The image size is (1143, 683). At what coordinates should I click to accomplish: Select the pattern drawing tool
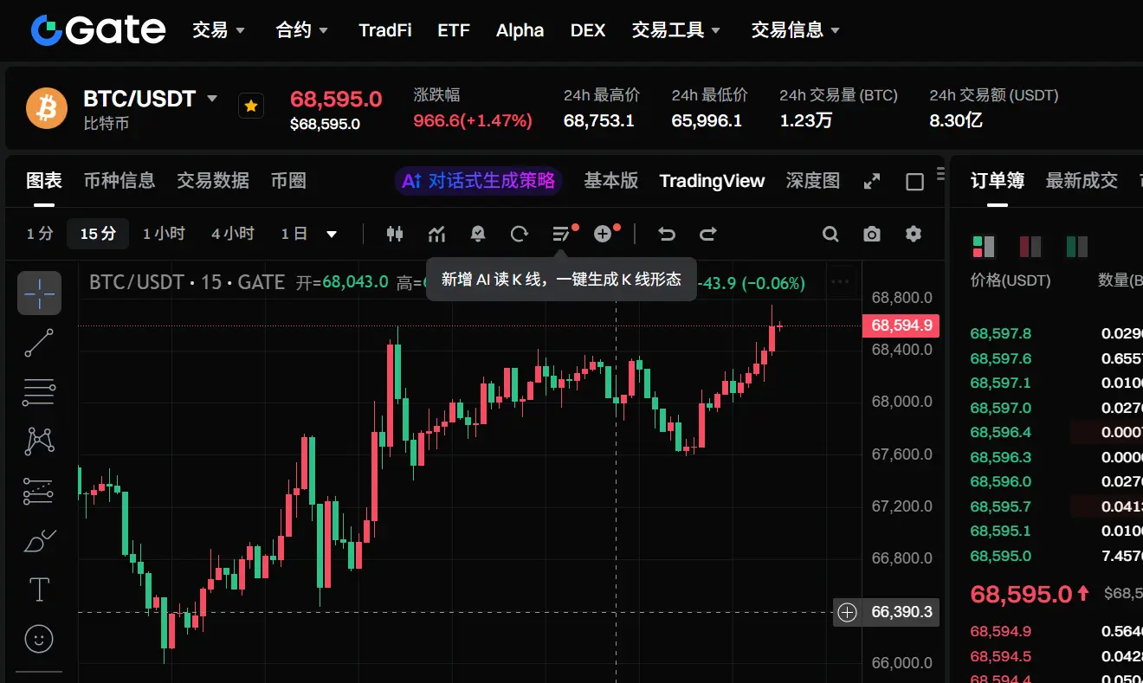coord(39,441)
